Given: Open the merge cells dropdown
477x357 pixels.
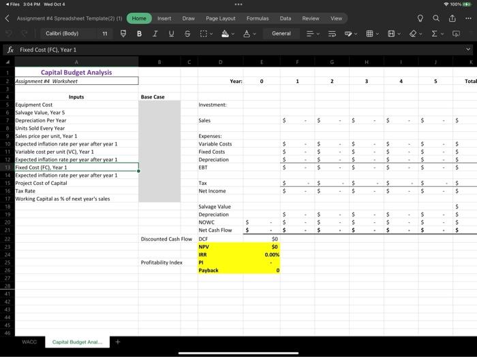Looking at the screenshot, I should pyautogui.click(x=395, y=33).
